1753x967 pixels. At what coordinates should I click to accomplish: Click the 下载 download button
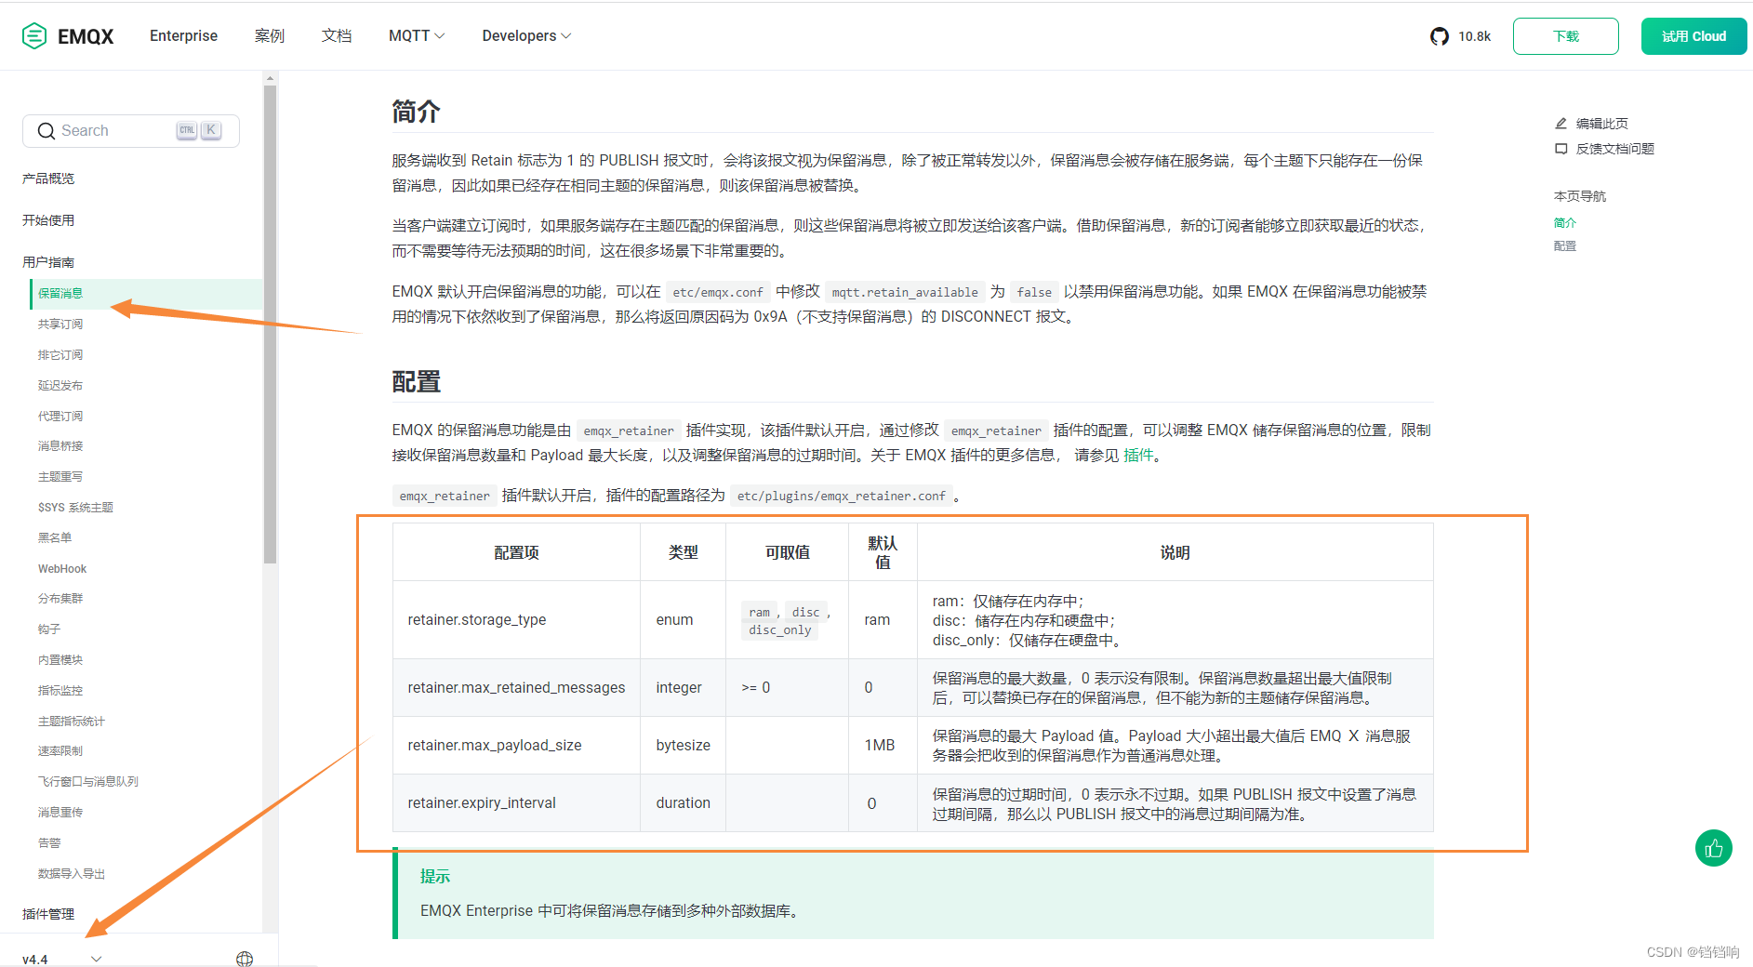click(1565, 36)
